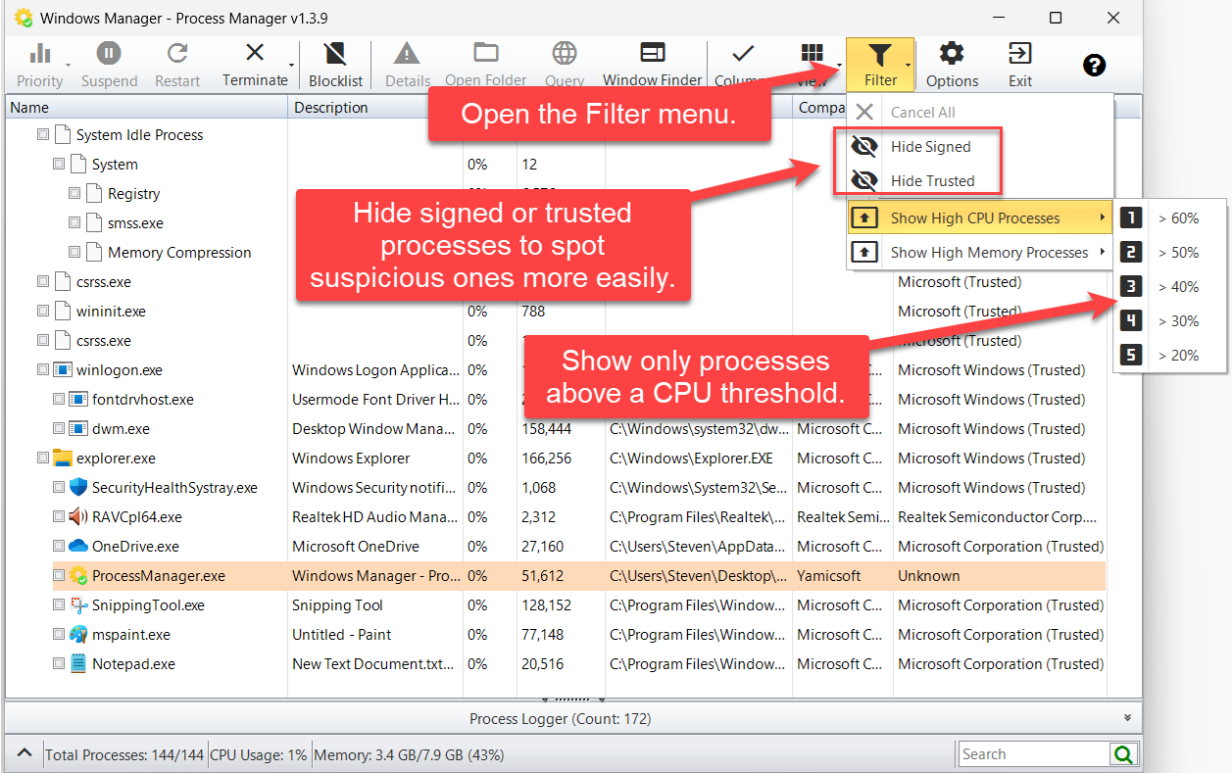
Task: Check the wininit.exe checkbox
Action: pyautogui.click(x=42, y=312)
